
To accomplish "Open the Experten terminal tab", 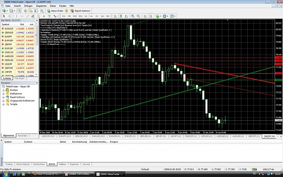I will (74, 164).
